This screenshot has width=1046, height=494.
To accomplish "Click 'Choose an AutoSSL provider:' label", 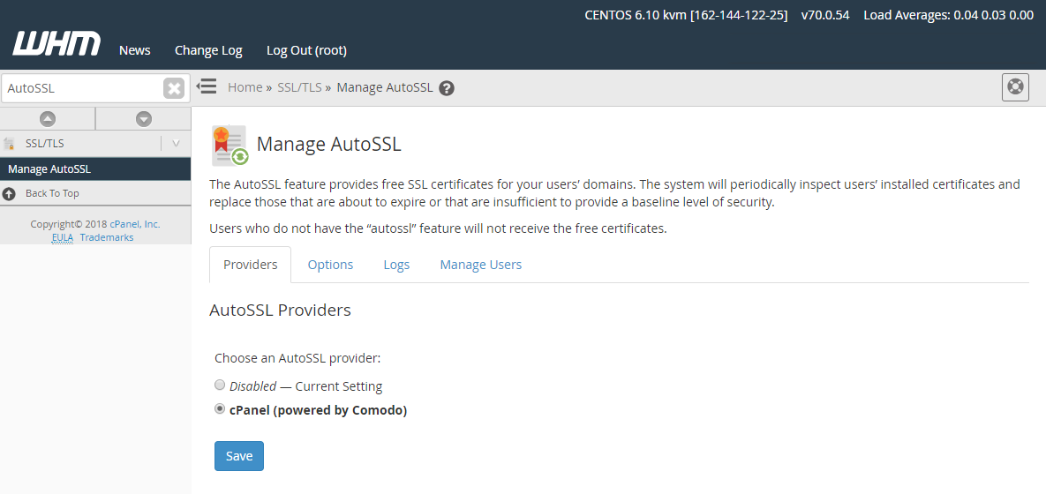I will pos(297,358).
